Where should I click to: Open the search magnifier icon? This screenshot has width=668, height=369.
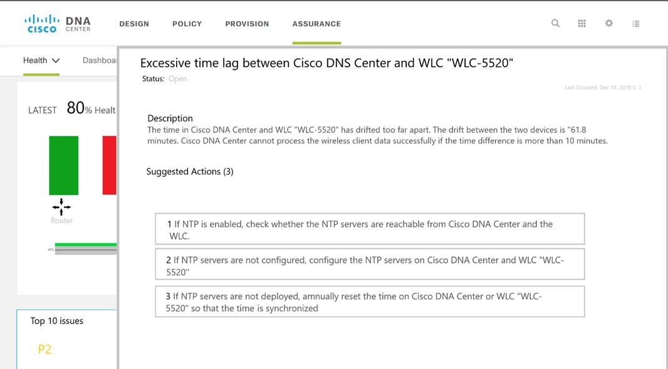point(555,23)
